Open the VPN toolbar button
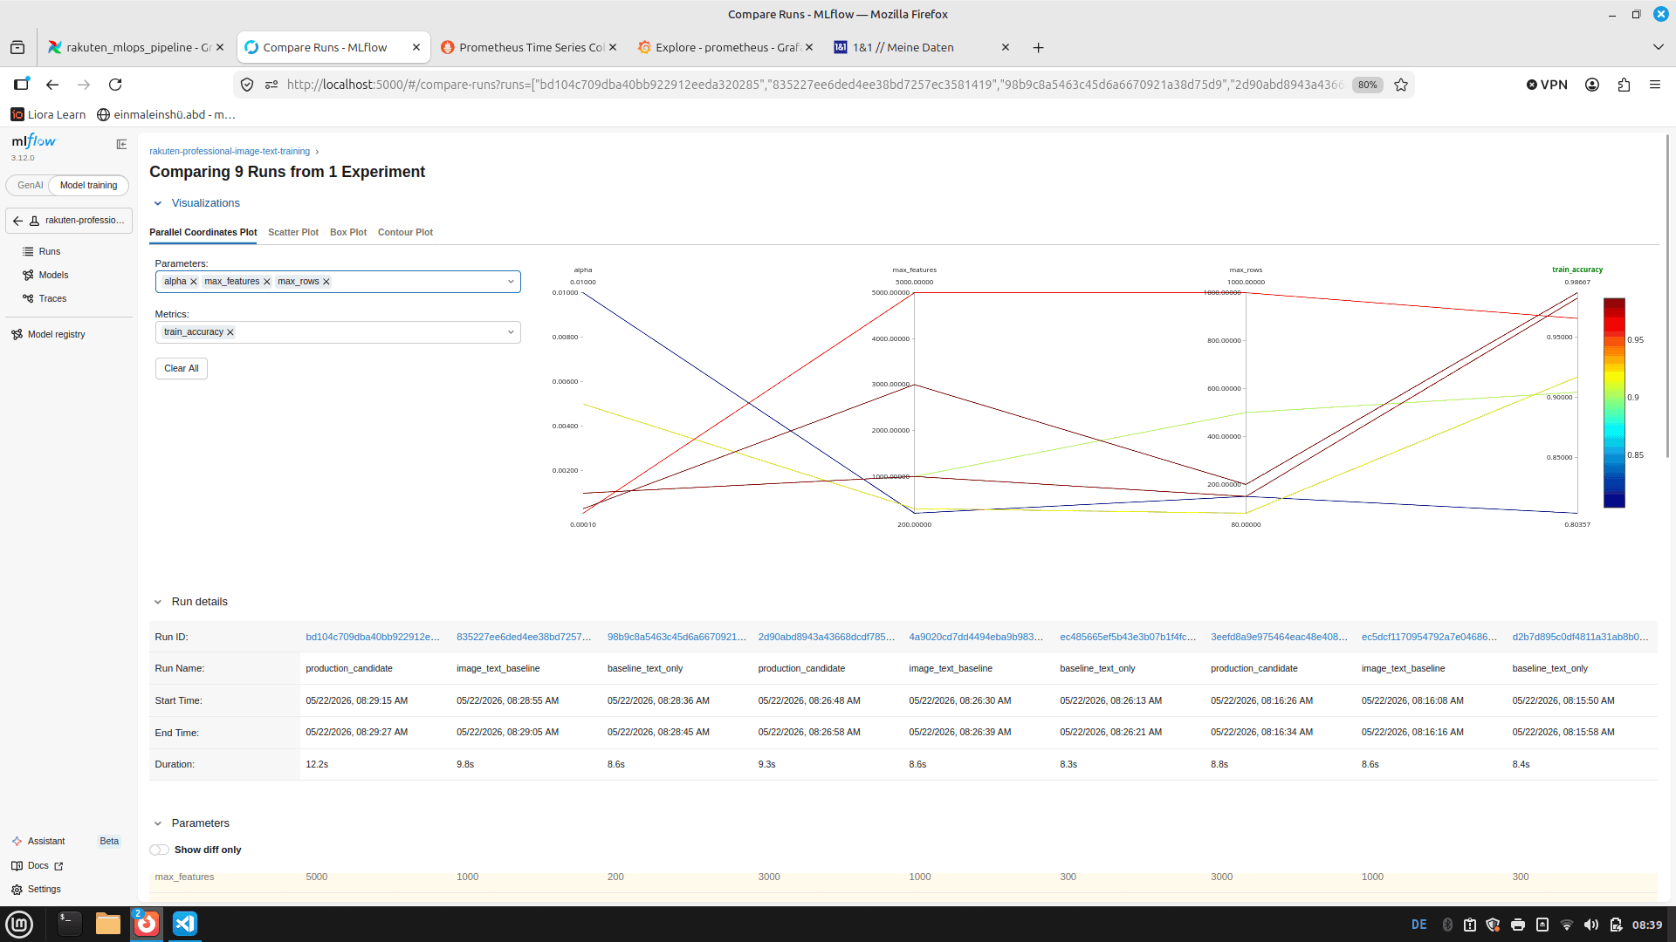 [1547, 85]
